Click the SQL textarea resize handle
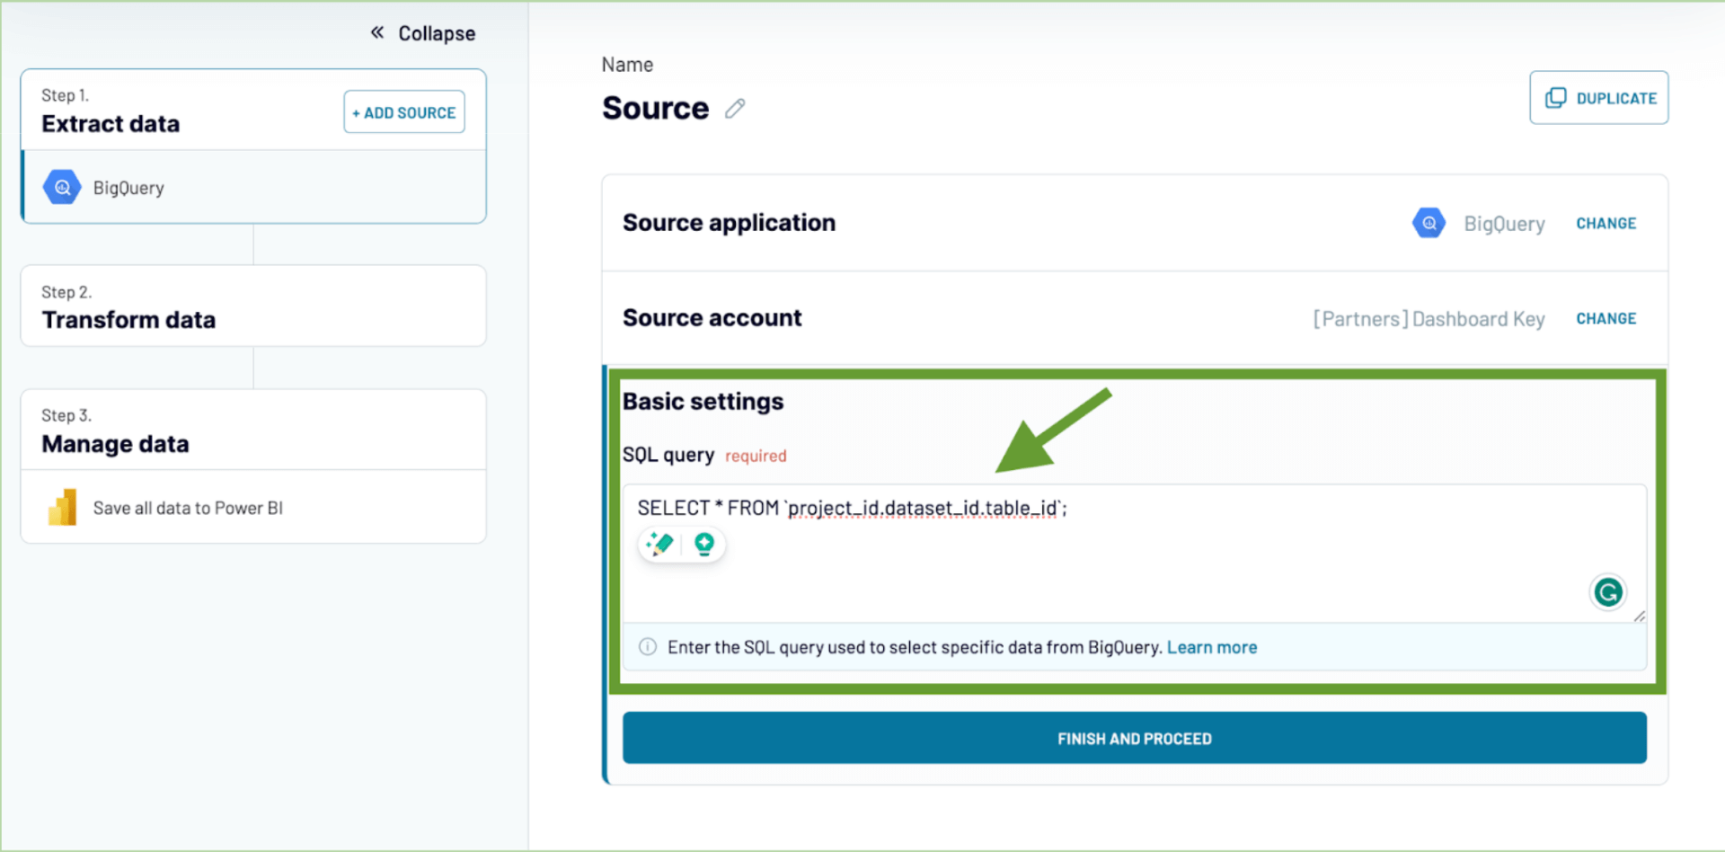 (x=1641, y=616)
